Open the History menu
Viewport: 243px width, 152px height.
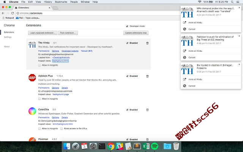48,2
